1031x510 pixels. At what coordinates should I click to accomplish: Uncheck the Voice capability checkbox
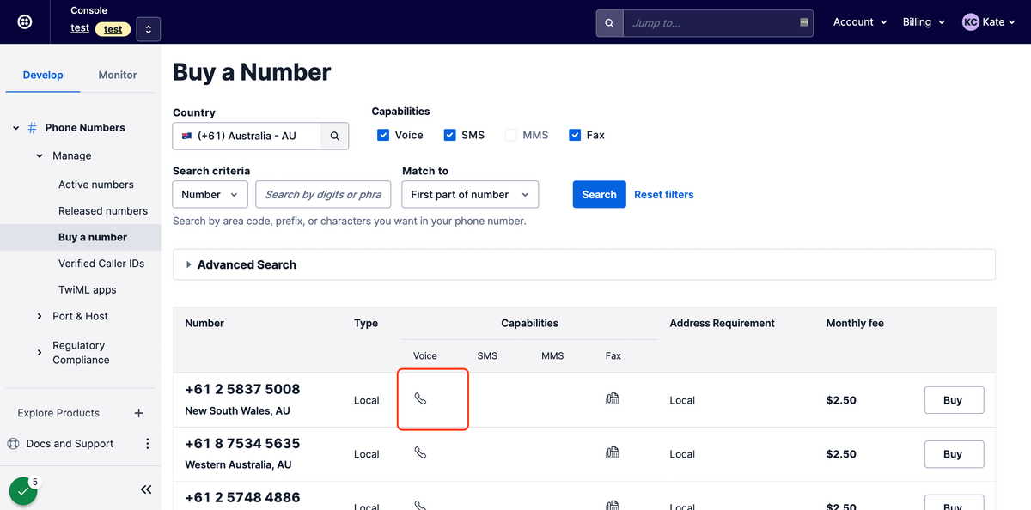pos(383,135)
